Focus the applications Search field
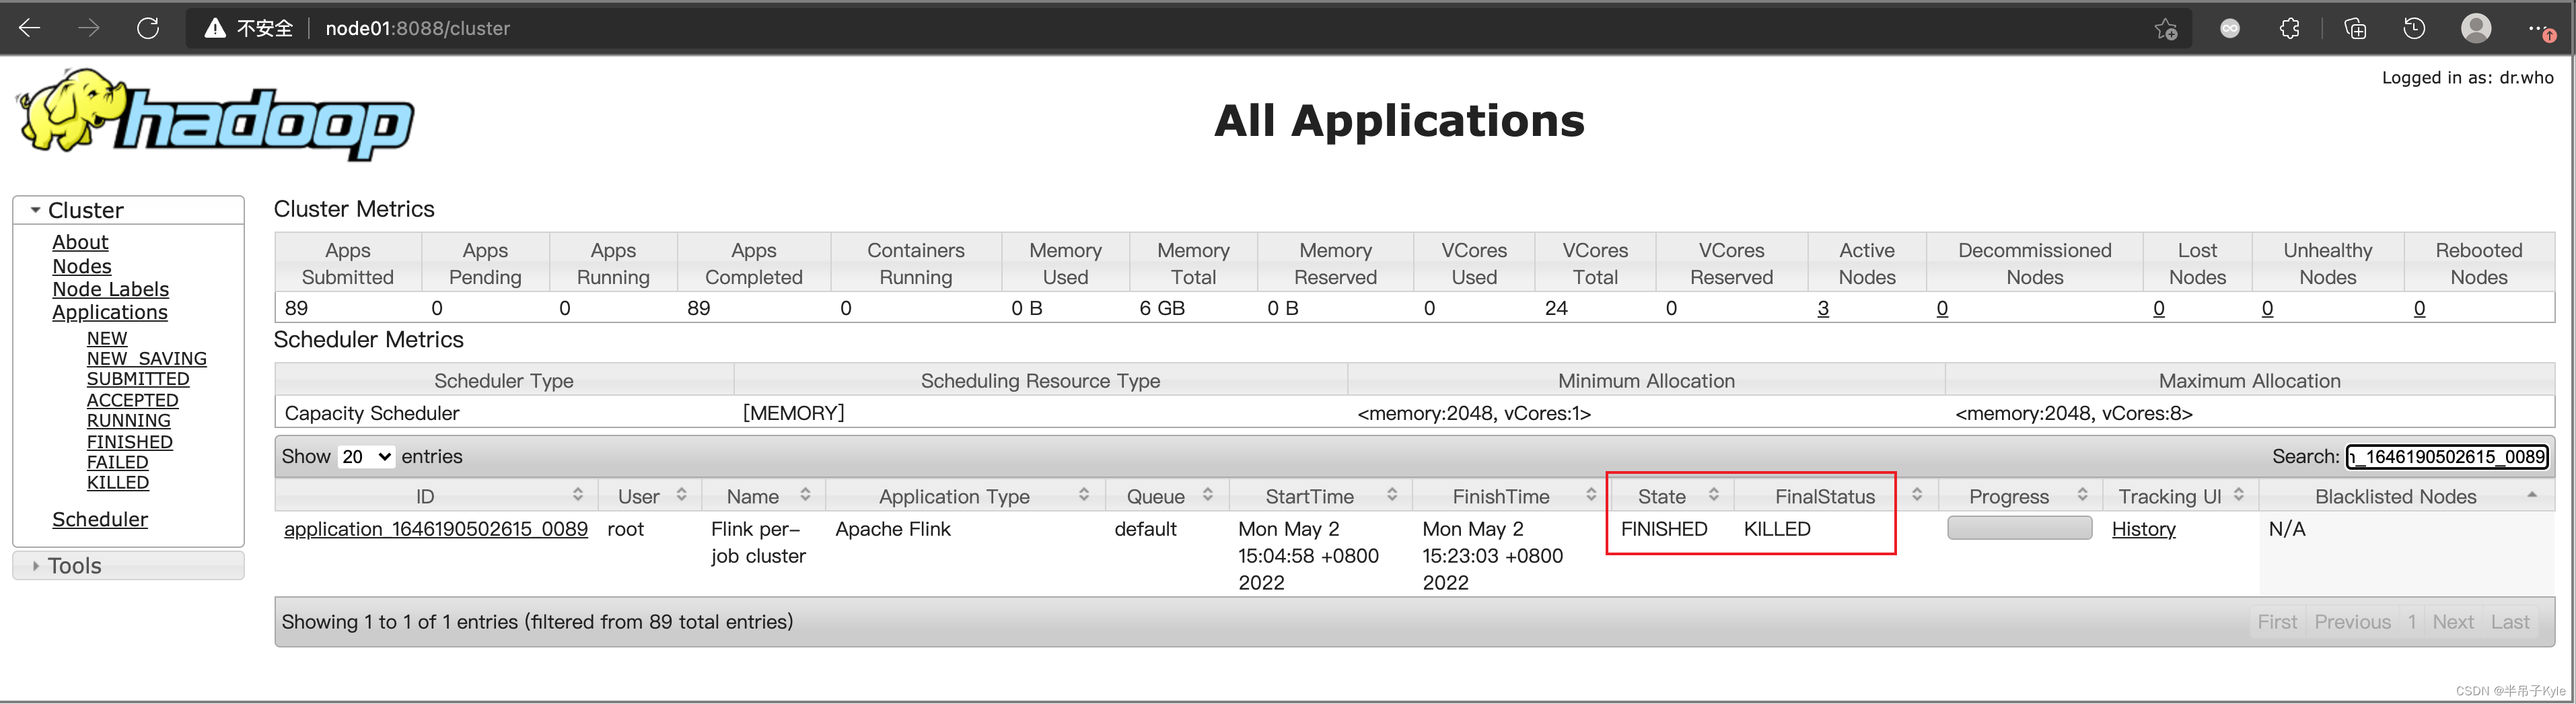This screenshot has width=2576, height=704. click(2447, 457)
